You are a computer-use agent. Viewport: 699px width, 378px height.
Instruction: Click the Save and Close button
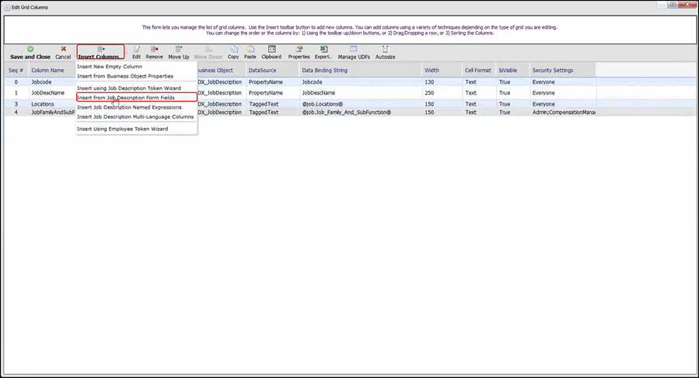(x=30, y=53)
